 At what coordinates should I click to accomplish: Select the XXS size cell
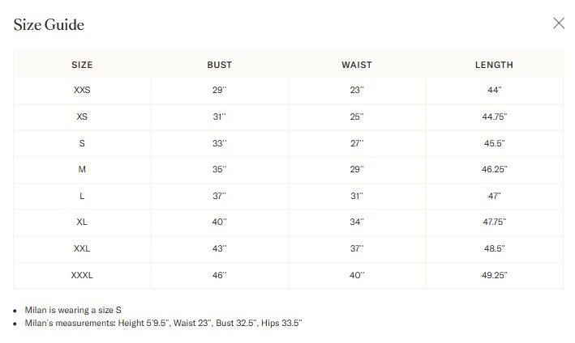[x=82, y=90]
